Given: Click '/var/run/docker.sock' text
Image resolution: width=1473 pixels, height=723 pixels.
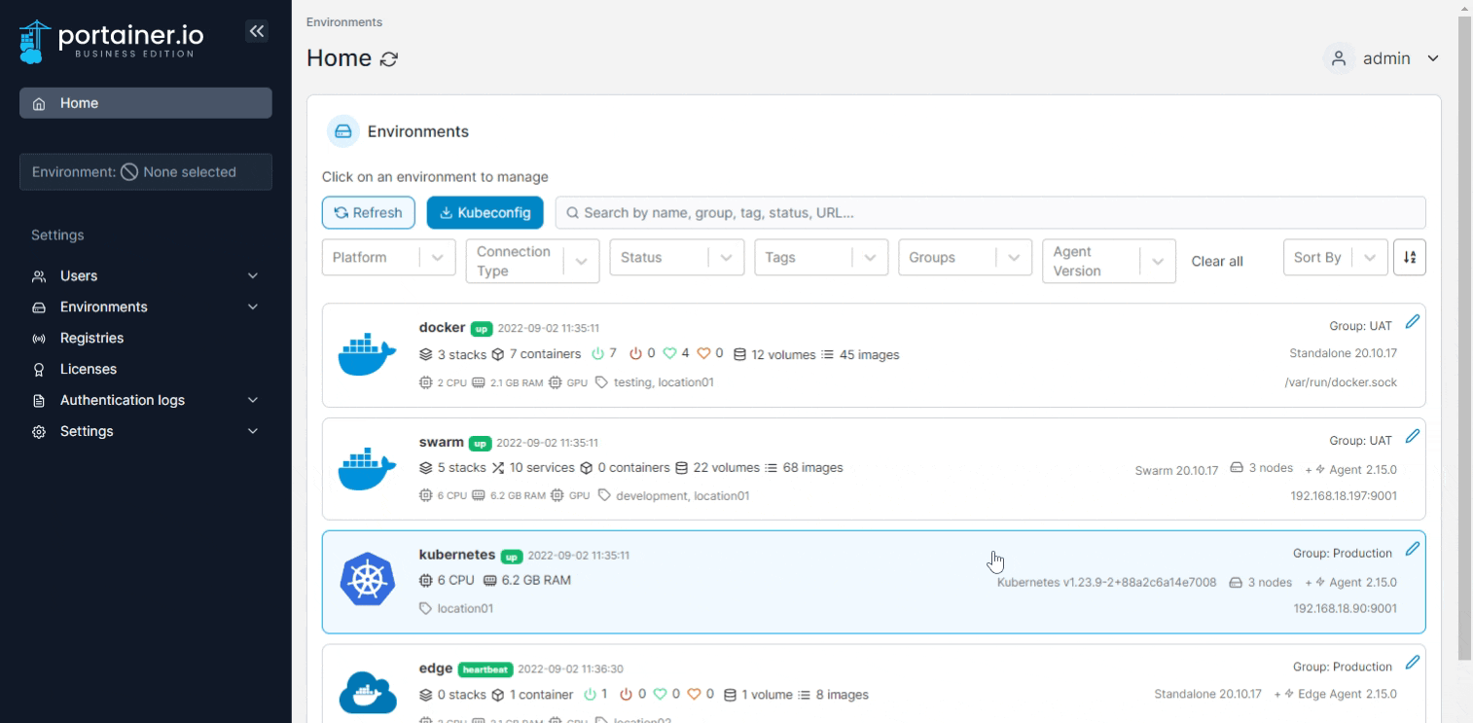Looking at the screenshot, I should point(1341,382).
